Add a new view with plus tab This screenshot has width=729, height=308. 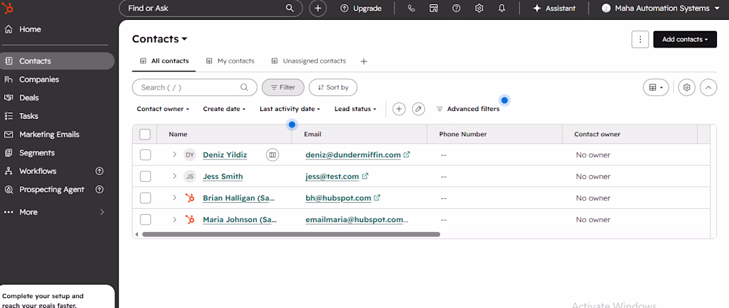[x=364, y=61]
